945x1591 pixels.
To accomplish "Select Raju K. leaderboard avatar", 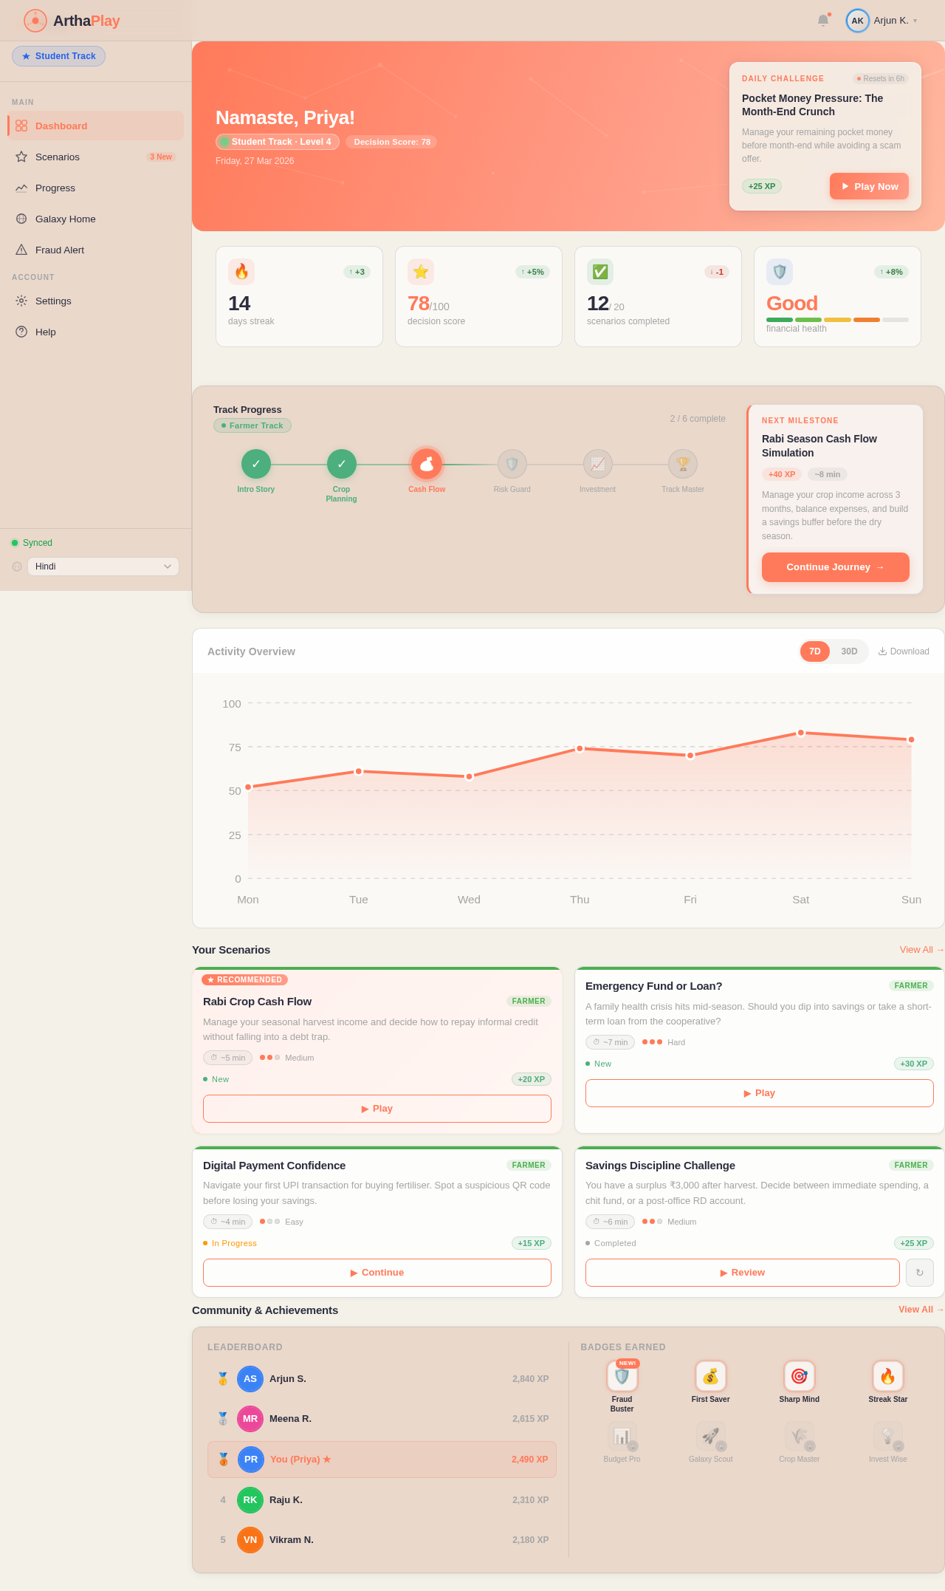I will click(x=250, y=1500).
